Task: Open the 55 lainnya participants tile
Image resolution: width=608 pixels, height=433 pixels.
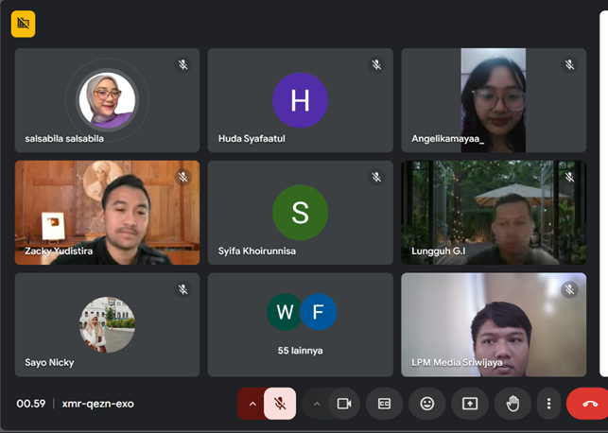Action: 300,324
